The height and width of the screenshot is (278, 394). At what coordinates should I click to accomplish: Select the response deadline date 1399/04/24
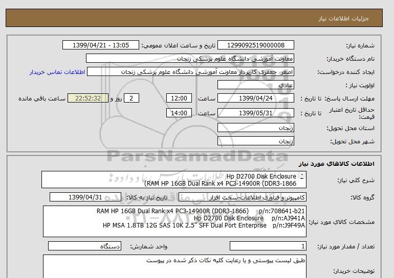[255, 98]
